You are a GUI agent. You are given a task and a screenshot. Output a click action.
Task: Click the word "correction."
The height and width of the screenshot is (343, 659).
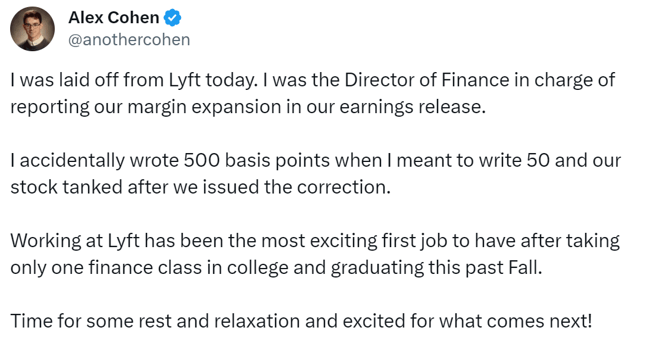click(344, 188)
